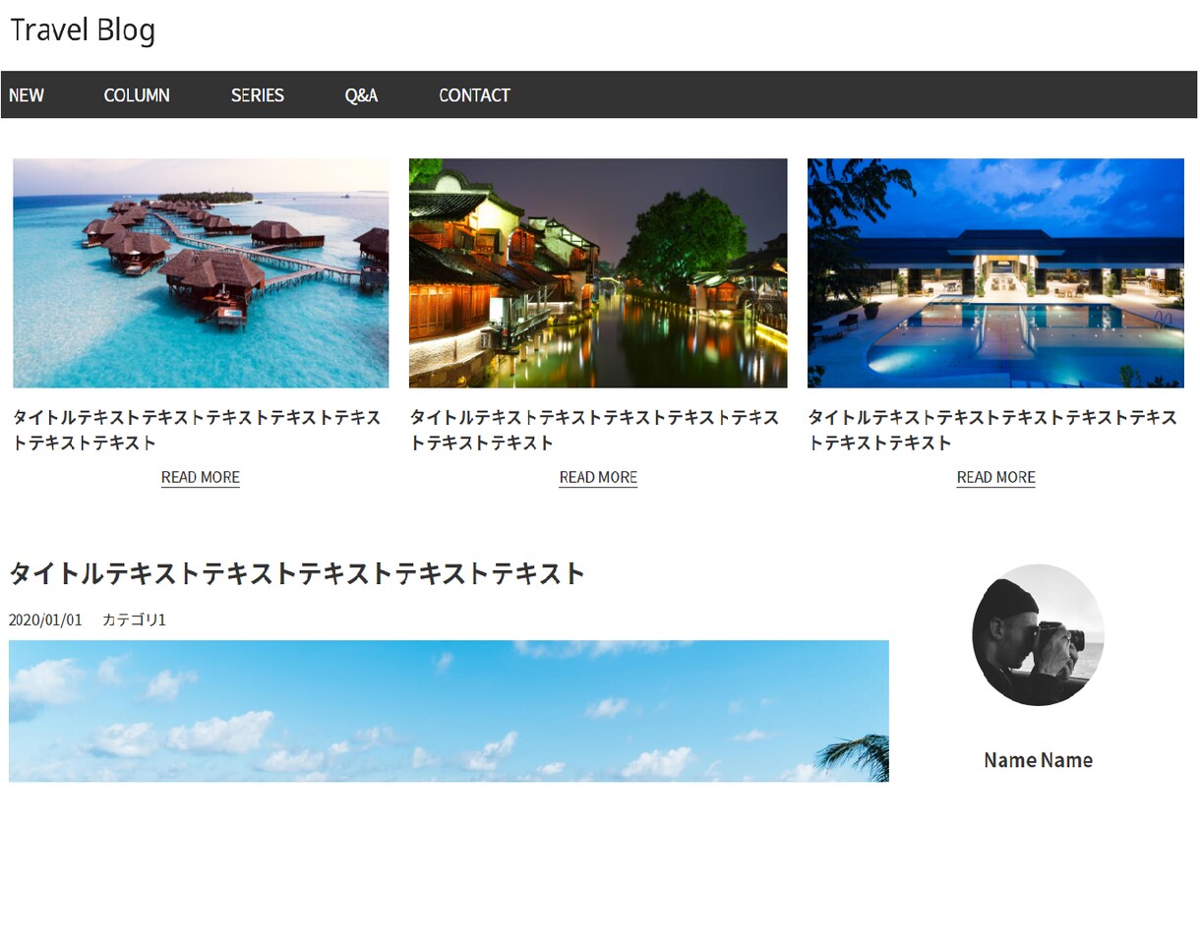Open the blue sky article hero image
The width and height of the screenshot is (1200, 946).
click(449, 711)
